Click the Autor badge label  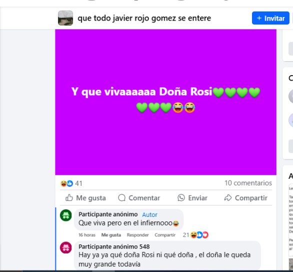[149, 215]
